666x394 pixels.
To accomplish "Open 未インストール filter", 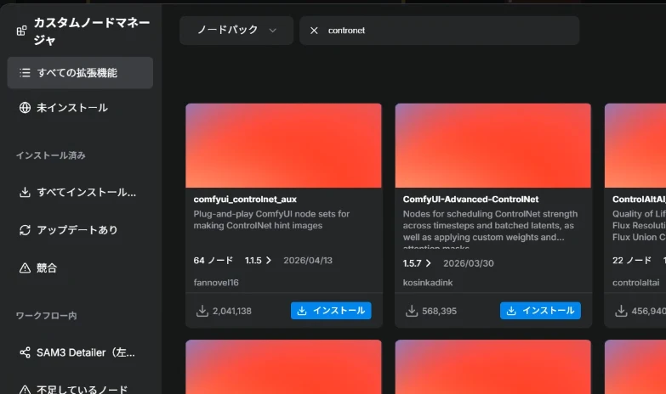I will coord(80,108).
